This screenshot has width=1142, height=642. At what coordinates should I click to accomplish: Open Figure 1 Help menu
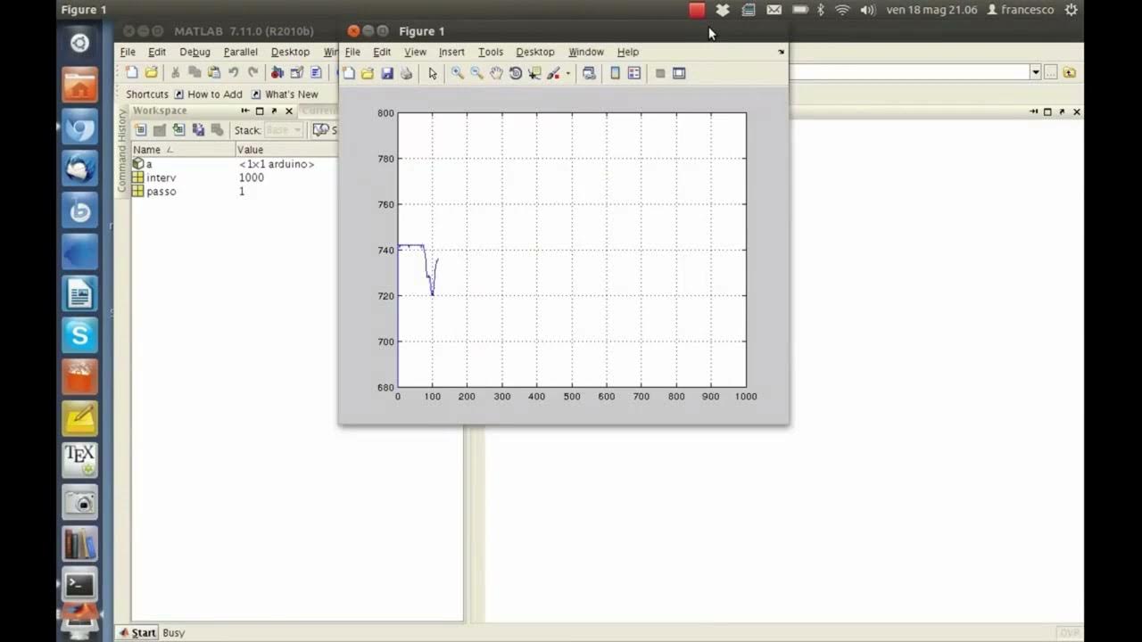coord(628,52)
